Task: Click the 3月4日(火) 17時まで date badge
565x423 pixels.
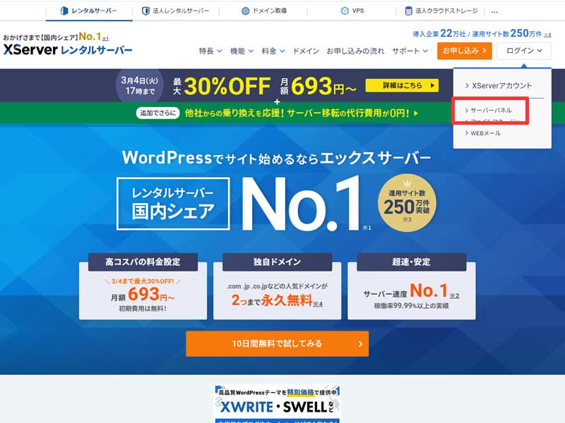Action: tap(139, 85)
